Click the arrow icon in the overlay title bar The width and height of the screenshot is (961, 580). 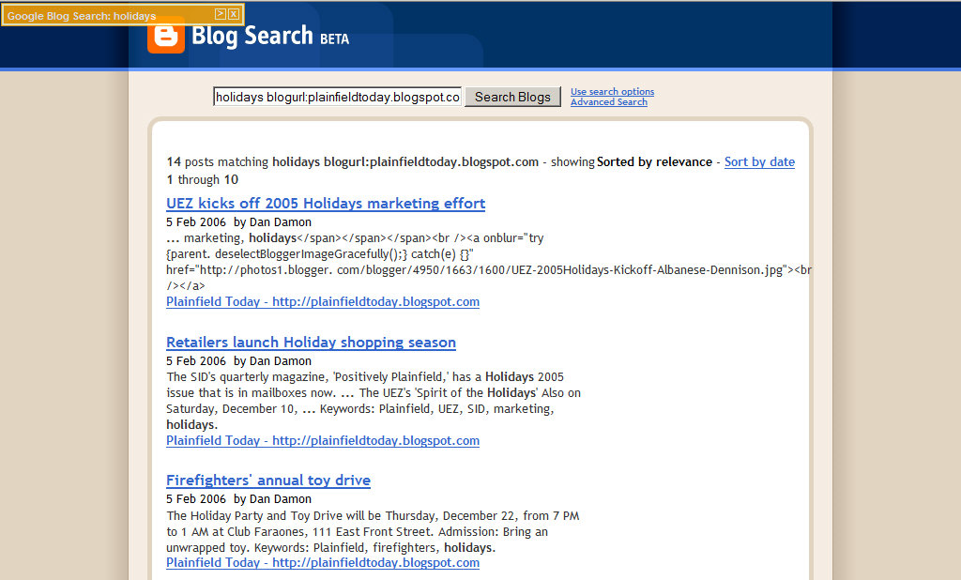(x=221, y=14)
